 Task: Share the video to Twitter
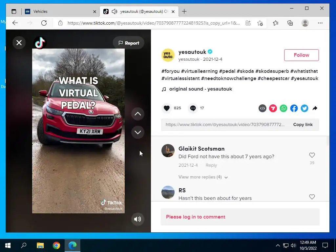point(304,108)
